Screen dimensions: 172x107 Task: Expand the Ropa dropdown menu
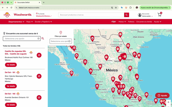click(30, 22)
